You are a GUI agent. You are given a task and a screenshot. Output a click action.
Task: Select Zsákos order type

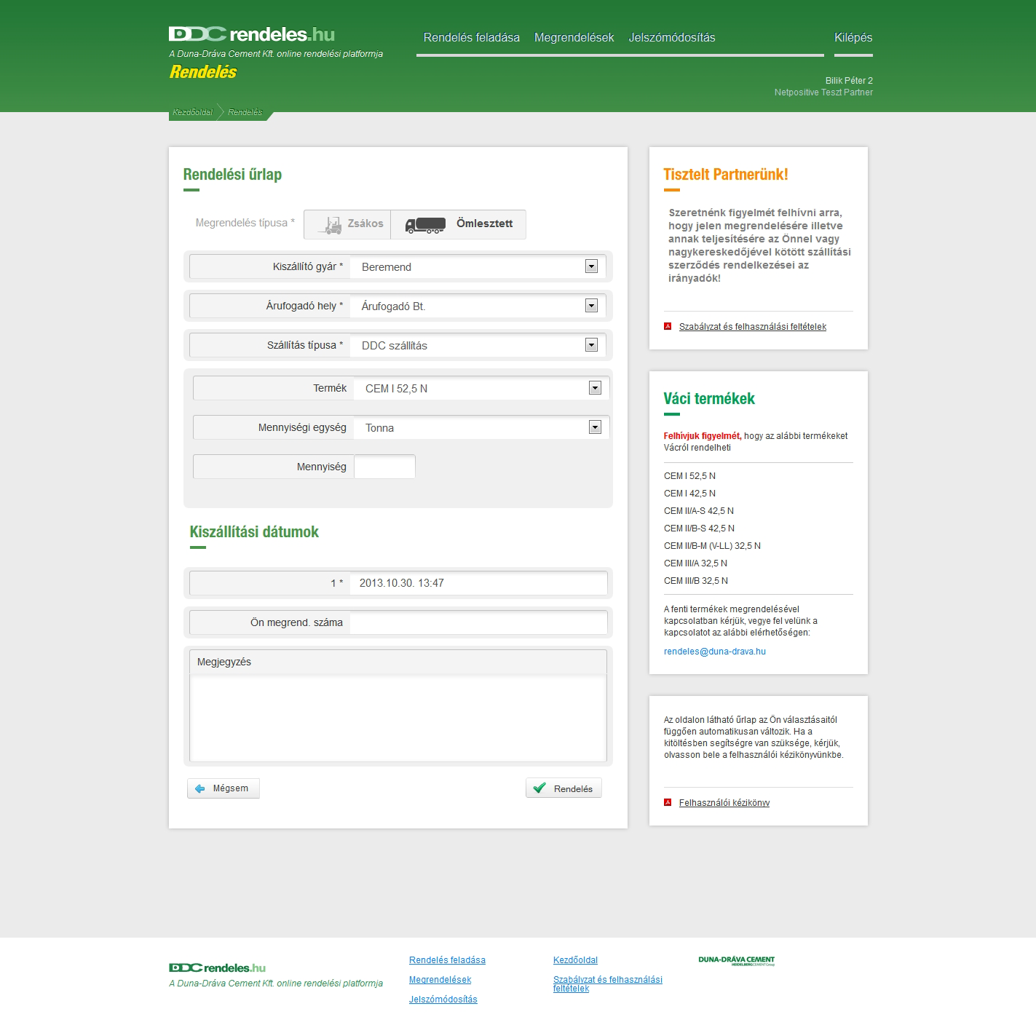coord(347,224)
